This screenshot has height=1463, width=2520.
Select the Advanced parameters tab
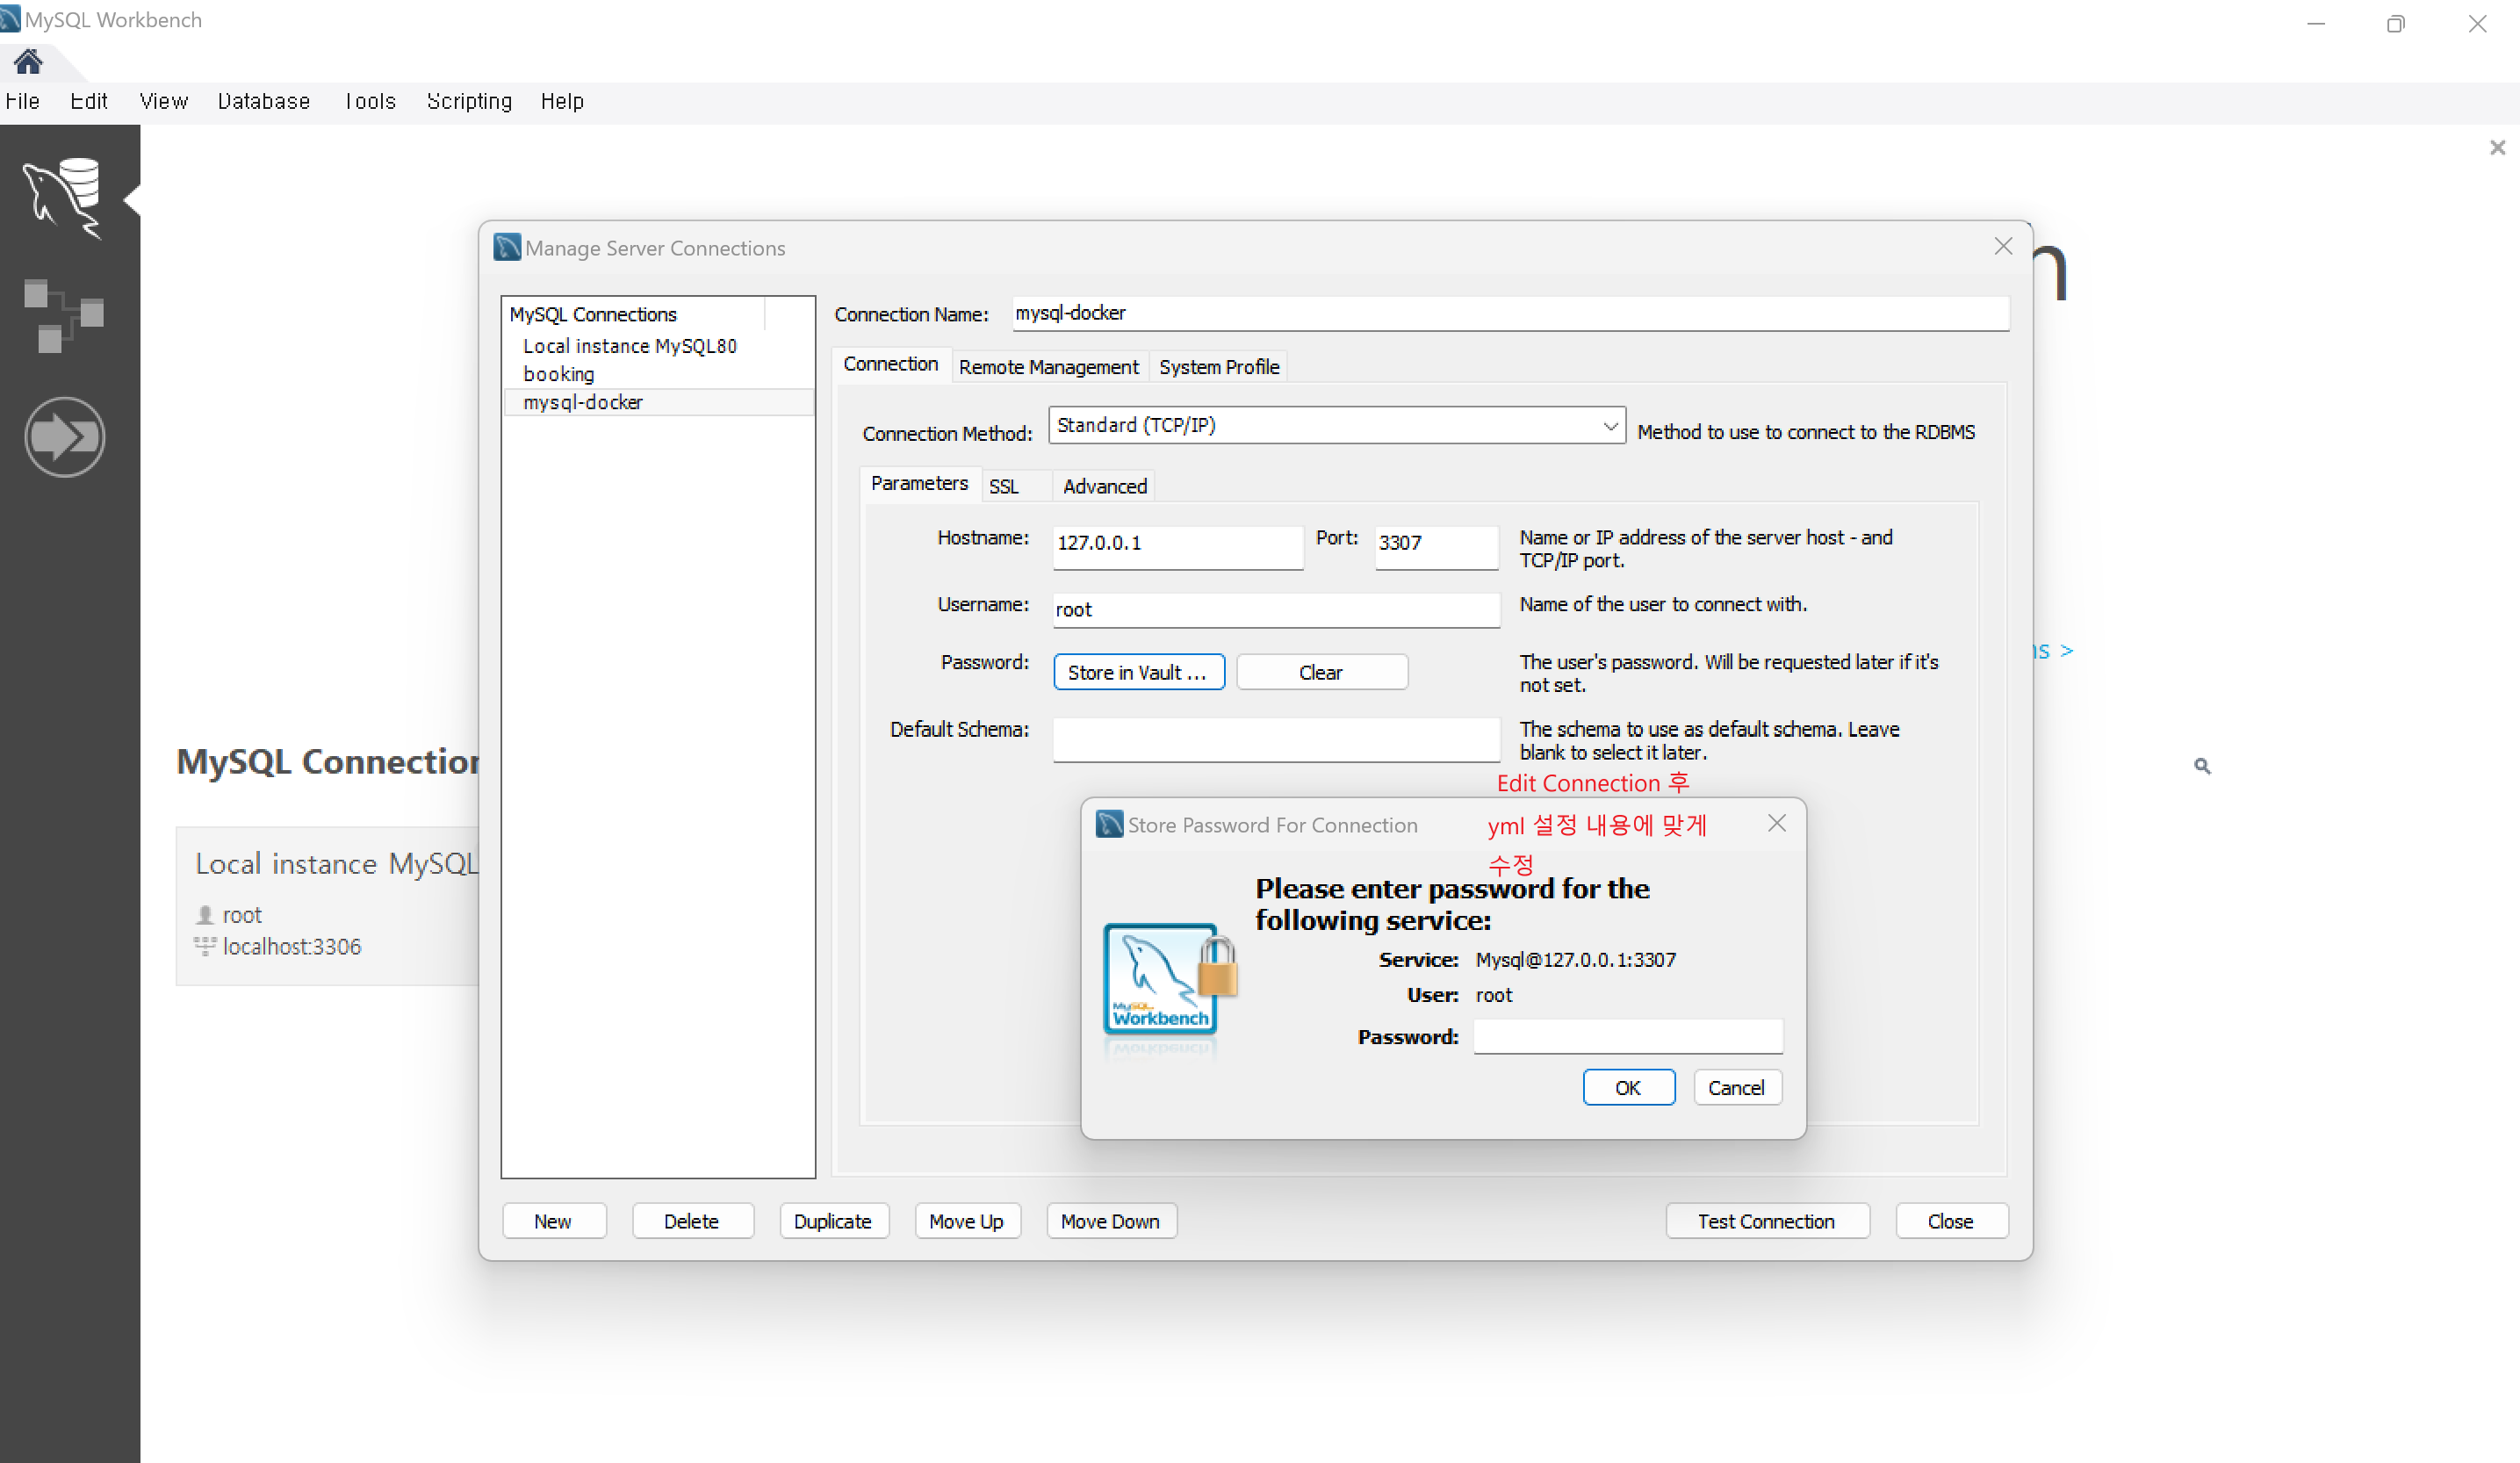(x=1104, y=486)
